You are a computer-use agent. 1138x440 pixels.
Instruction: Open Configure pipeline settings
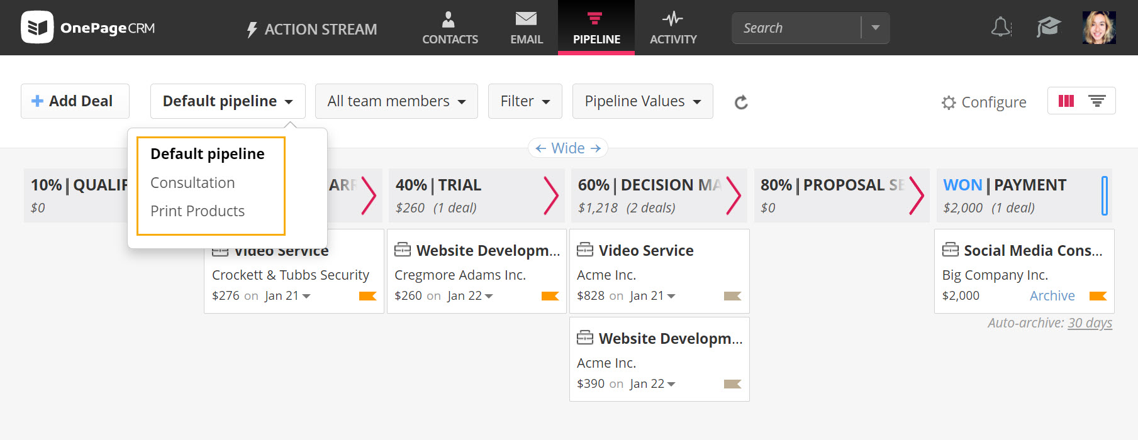point(984,102)
